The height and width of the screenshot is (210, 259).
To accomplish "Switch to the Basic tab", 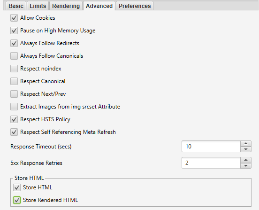I will coord(16,6).
